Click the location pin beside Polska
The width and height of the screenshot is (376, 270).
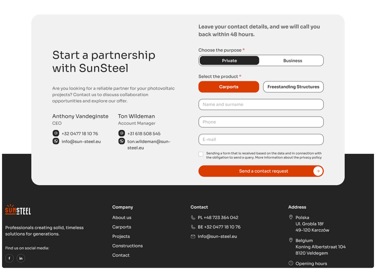tap(291, 217)
